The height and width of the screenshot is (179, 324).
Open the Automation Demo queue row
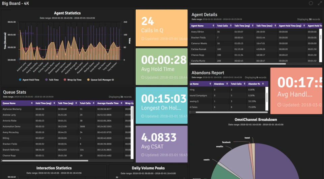coord(66,127)
